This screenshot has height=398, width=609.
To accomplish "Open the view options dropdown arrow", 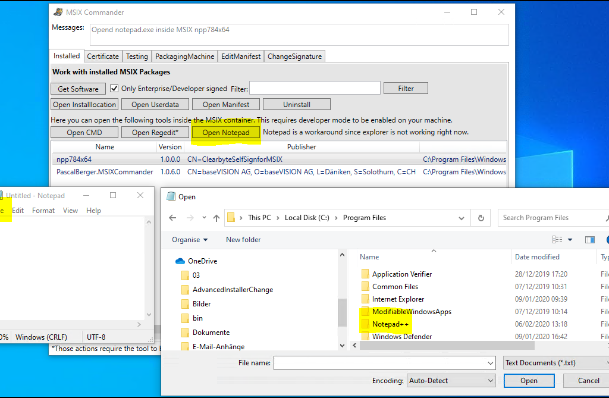I will pyautogui.click(x=570, y=240).
